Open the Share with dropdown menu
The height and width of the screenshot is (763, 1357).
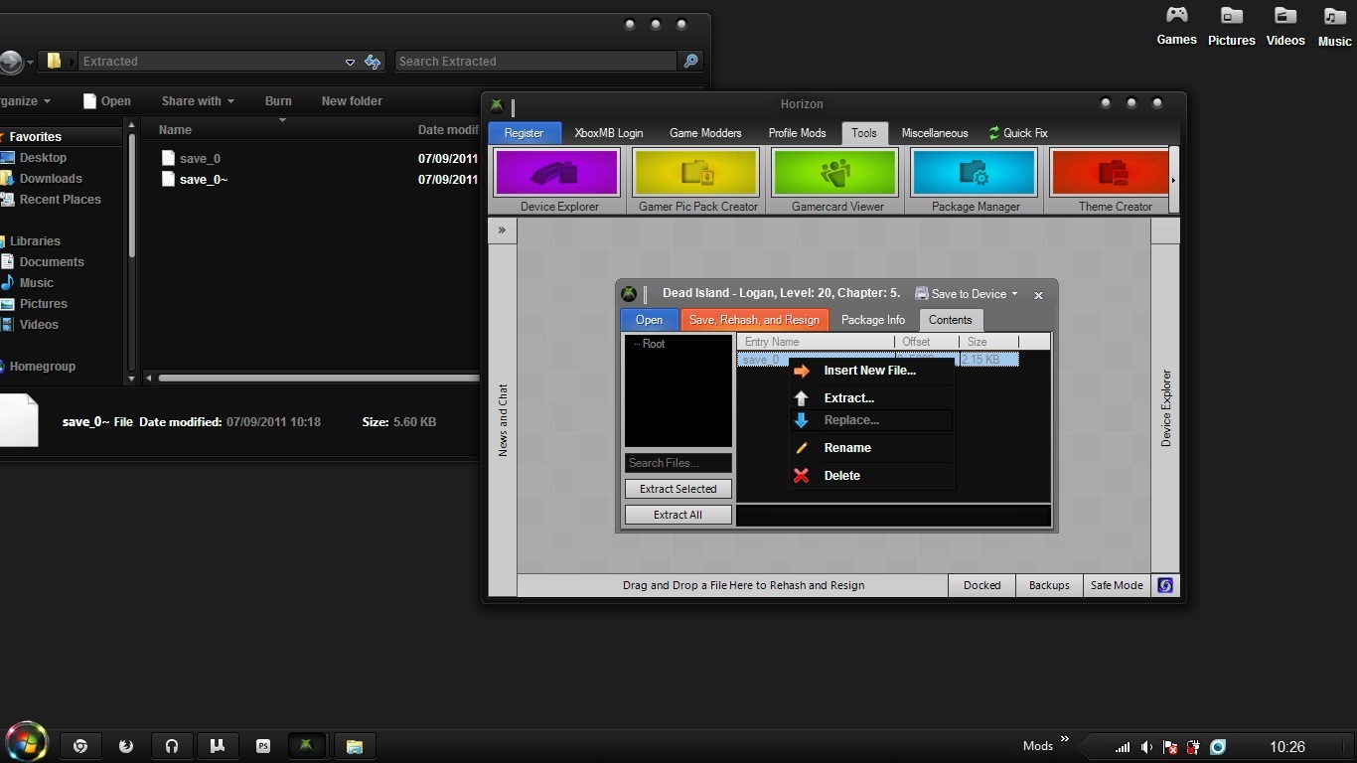click(198, 101)
